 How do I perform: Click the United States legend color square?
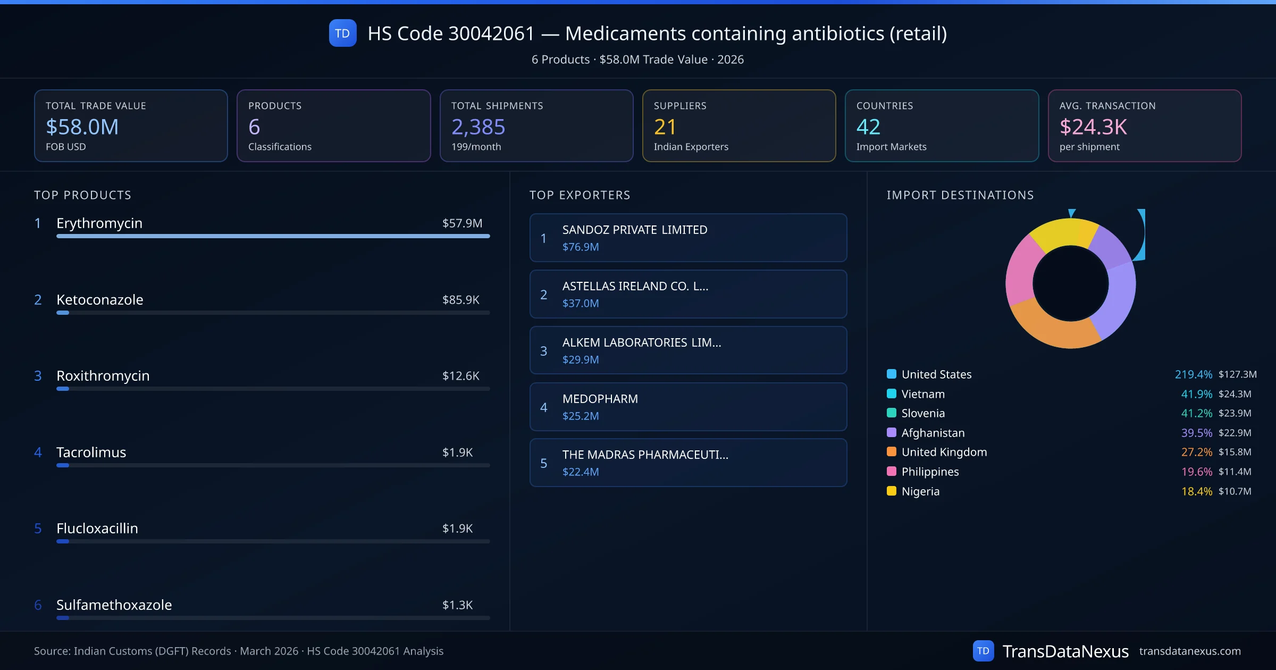pos(892,374)
